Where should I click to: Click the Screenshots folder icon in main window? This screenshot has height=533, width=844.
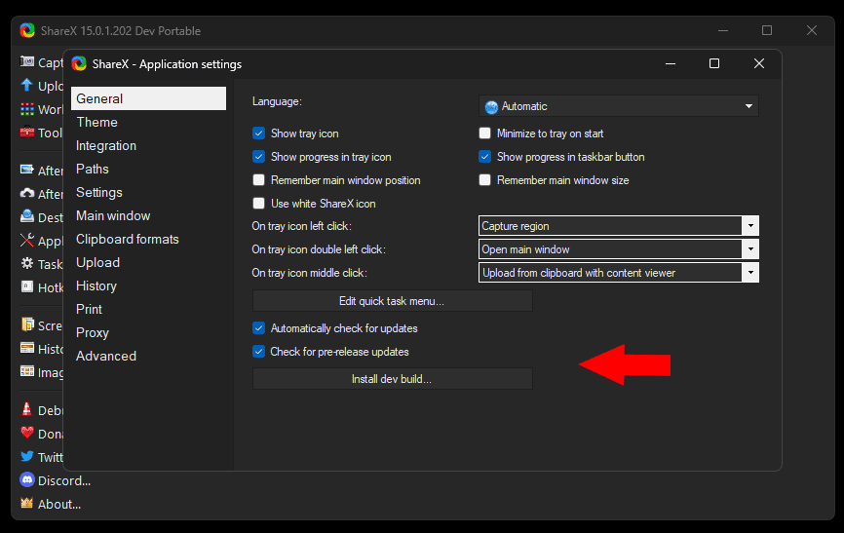click(x=27, y=324)
